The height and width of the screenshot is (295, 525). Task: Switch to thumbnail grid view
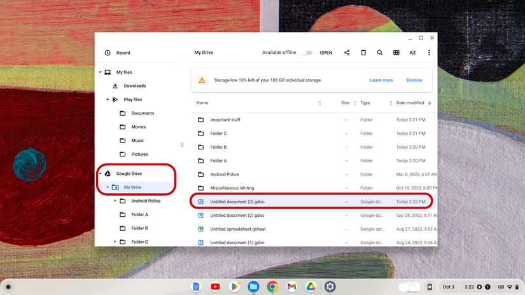396,53
